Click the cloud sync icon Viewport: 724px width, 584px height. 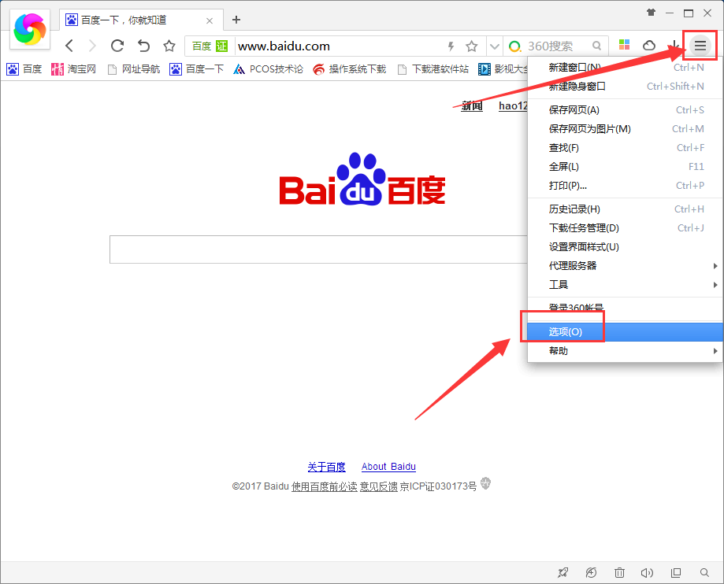point(649,45)
